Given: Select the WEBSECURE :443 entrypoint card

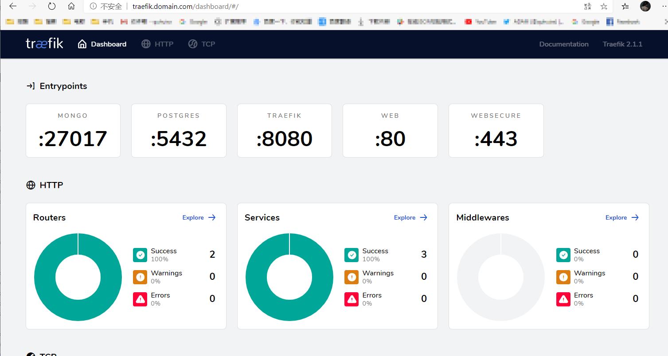Looking at the screenshot, I should (496, 131).
